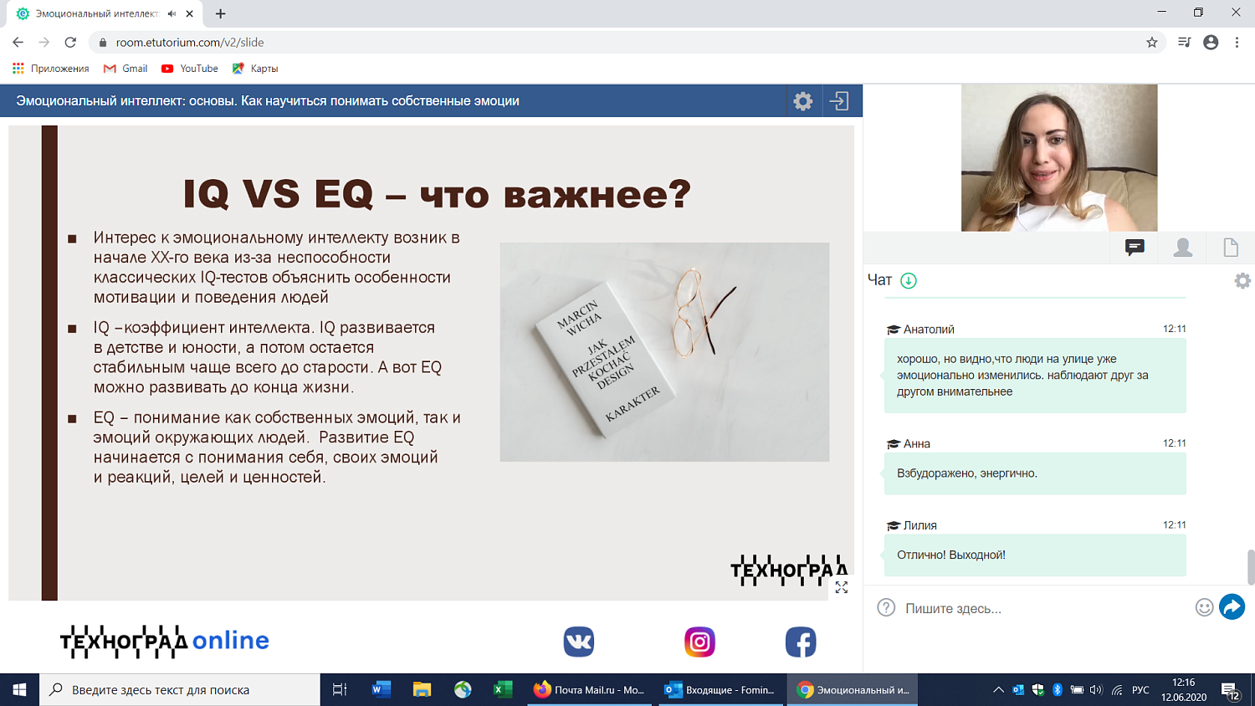
Task: Show hidden tray icons chevron
Action: click(x=998, y=690)
